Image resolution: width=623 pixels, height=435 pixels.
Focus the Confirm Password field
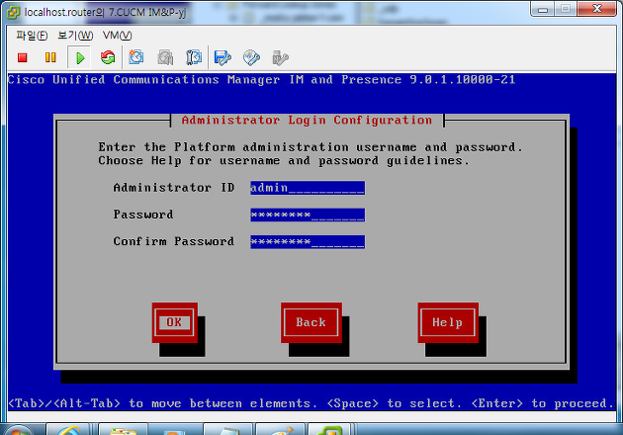[x=308, y=241]
